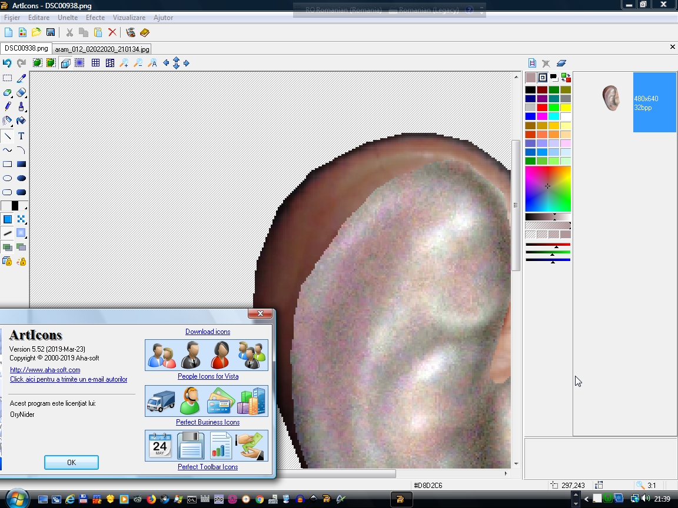This screenshot has width=678, height=508.
Task: Open the http://www.aha-soft.com link
Action: [45, 370]
